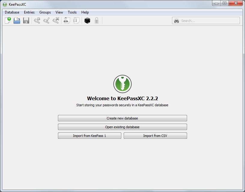Viewport: 245px width, 192px height.
Task: Click the Copy Username toolbar icon
Action: pos(67,20)
